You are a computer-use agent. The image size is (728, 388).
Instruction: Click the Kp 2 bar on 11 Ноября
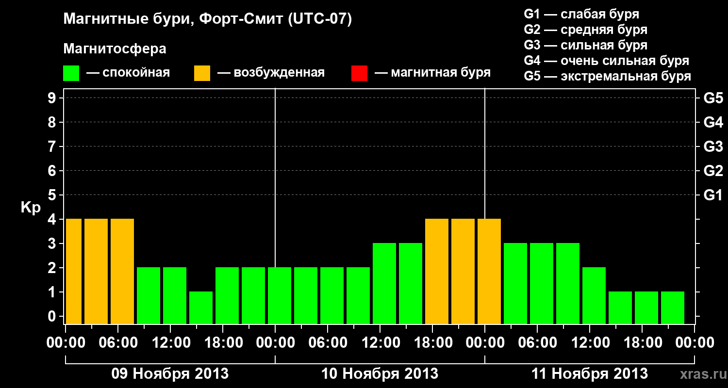pos(594,295)
